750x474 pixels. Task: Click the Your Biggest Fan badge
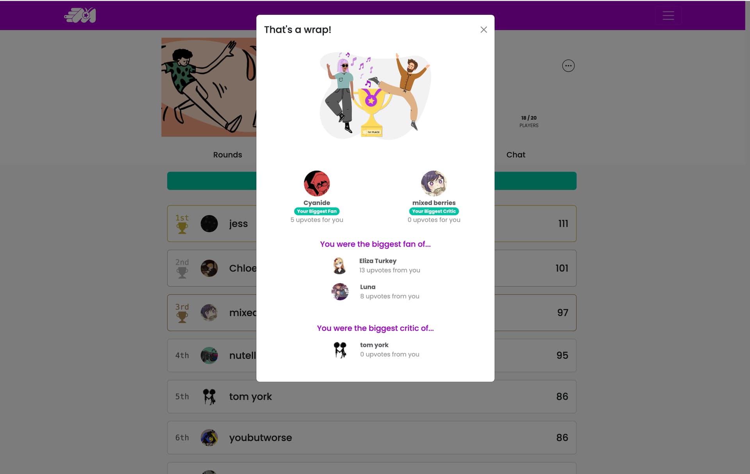click(x=317, y=211)
